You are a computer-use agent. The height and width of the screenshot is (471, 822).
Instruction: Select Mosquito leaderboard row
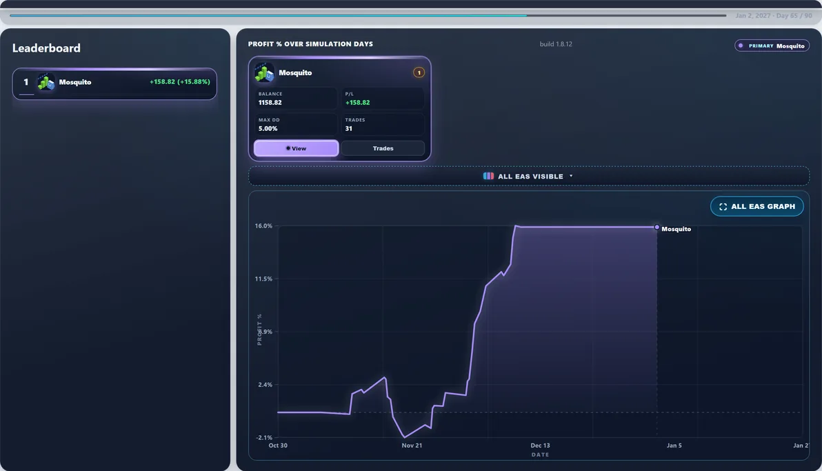tap(114, 83)
